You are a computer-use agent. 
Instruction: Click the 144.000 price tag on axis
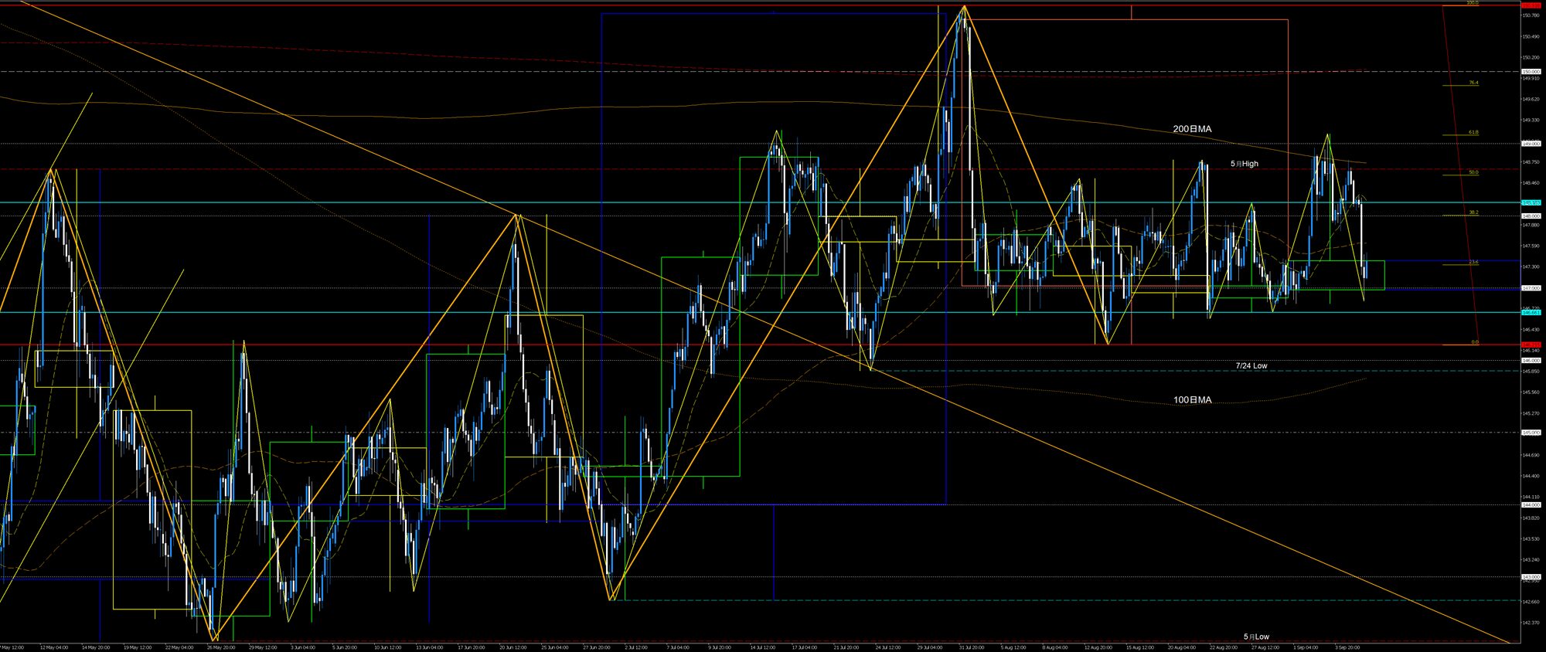(1531, 504)
